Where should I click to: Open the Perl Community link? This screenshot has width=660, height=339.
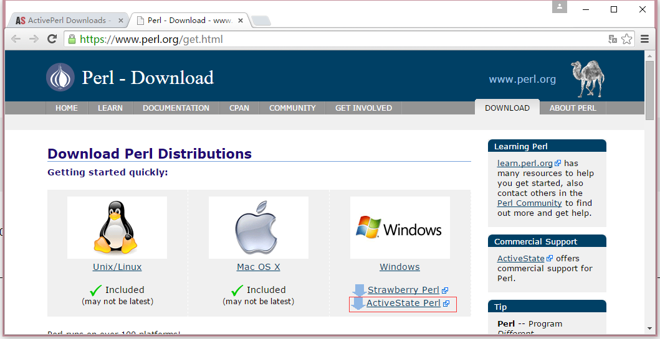(530, 203)
